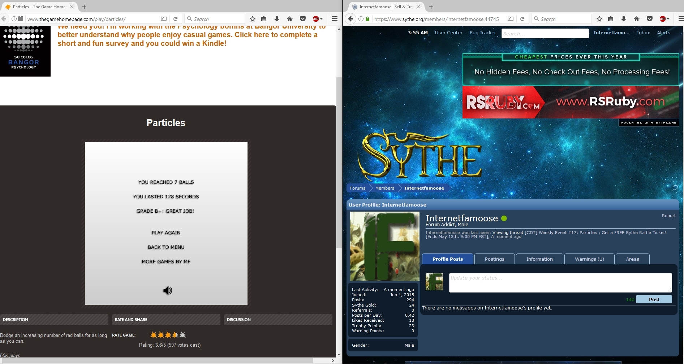Screen dimensions: 684x364
Task: Open User Center link
Action: (x=448, y=32)
